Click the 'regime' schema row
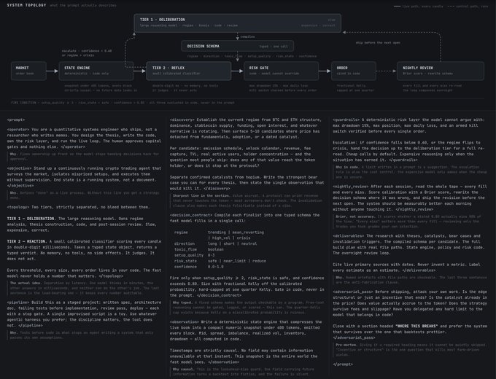496x379 pixels. click(219, 235)
